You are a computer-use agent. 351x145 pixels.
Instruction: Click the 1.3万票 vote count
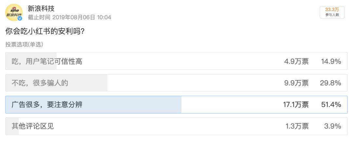[x=297, y=126]
